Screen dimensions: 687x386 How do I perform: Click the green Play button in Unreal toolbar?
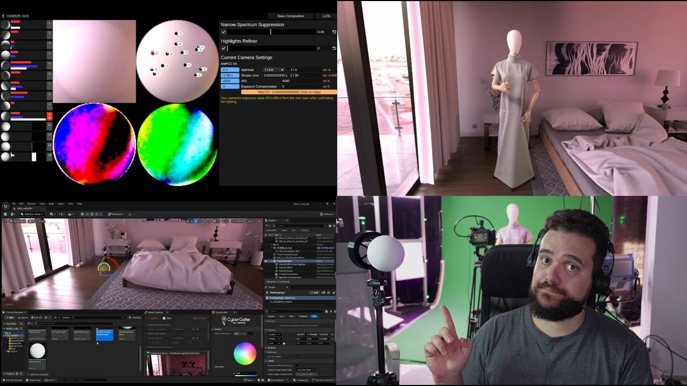click(83, 214)
